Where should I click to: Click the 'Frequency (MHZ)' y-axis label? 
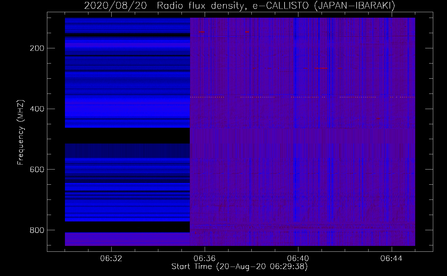(x=21, y=132)
